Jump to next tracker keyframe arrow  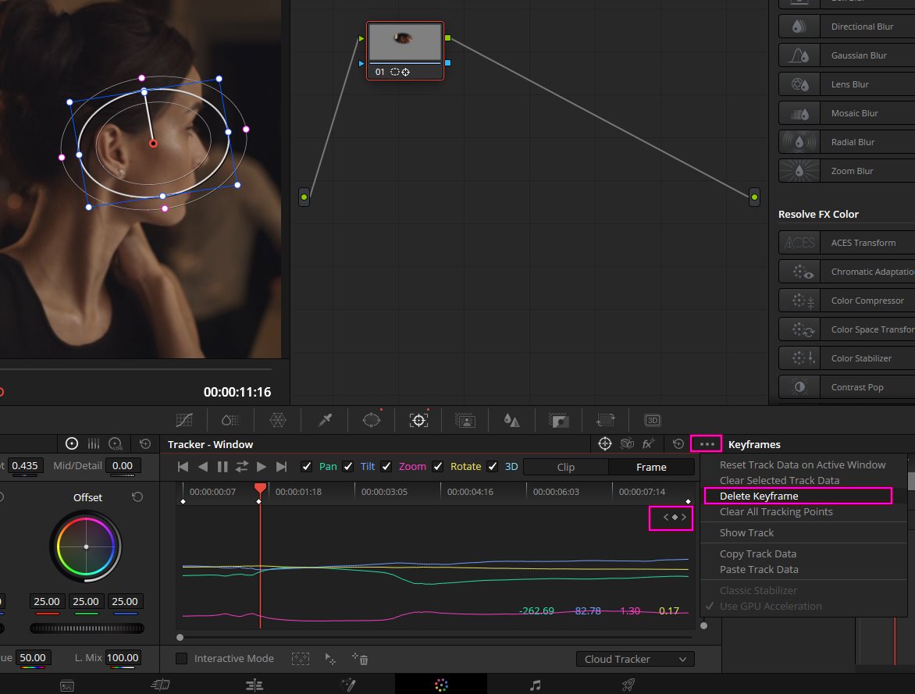pos(684,517)
